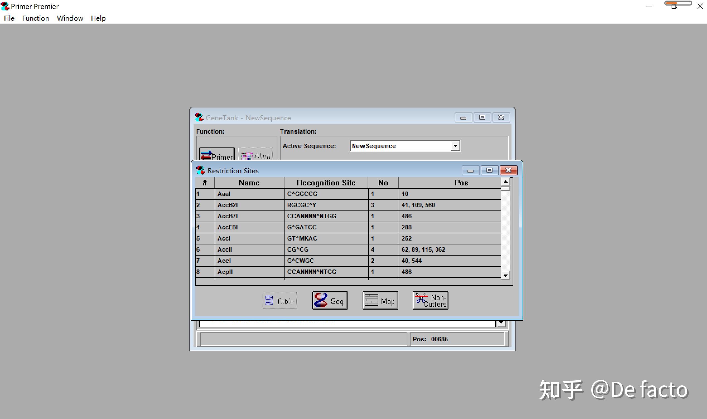Open the Active Sequence dropdown arrow
Image resolution: width=707 pixels, height=419 pixels.
click(x=455, y=146)
